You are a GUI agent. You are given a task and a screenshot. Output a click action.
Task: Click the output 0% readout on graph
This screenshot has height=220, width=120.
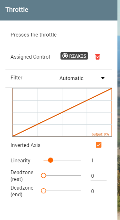click(x=100, y=134)
